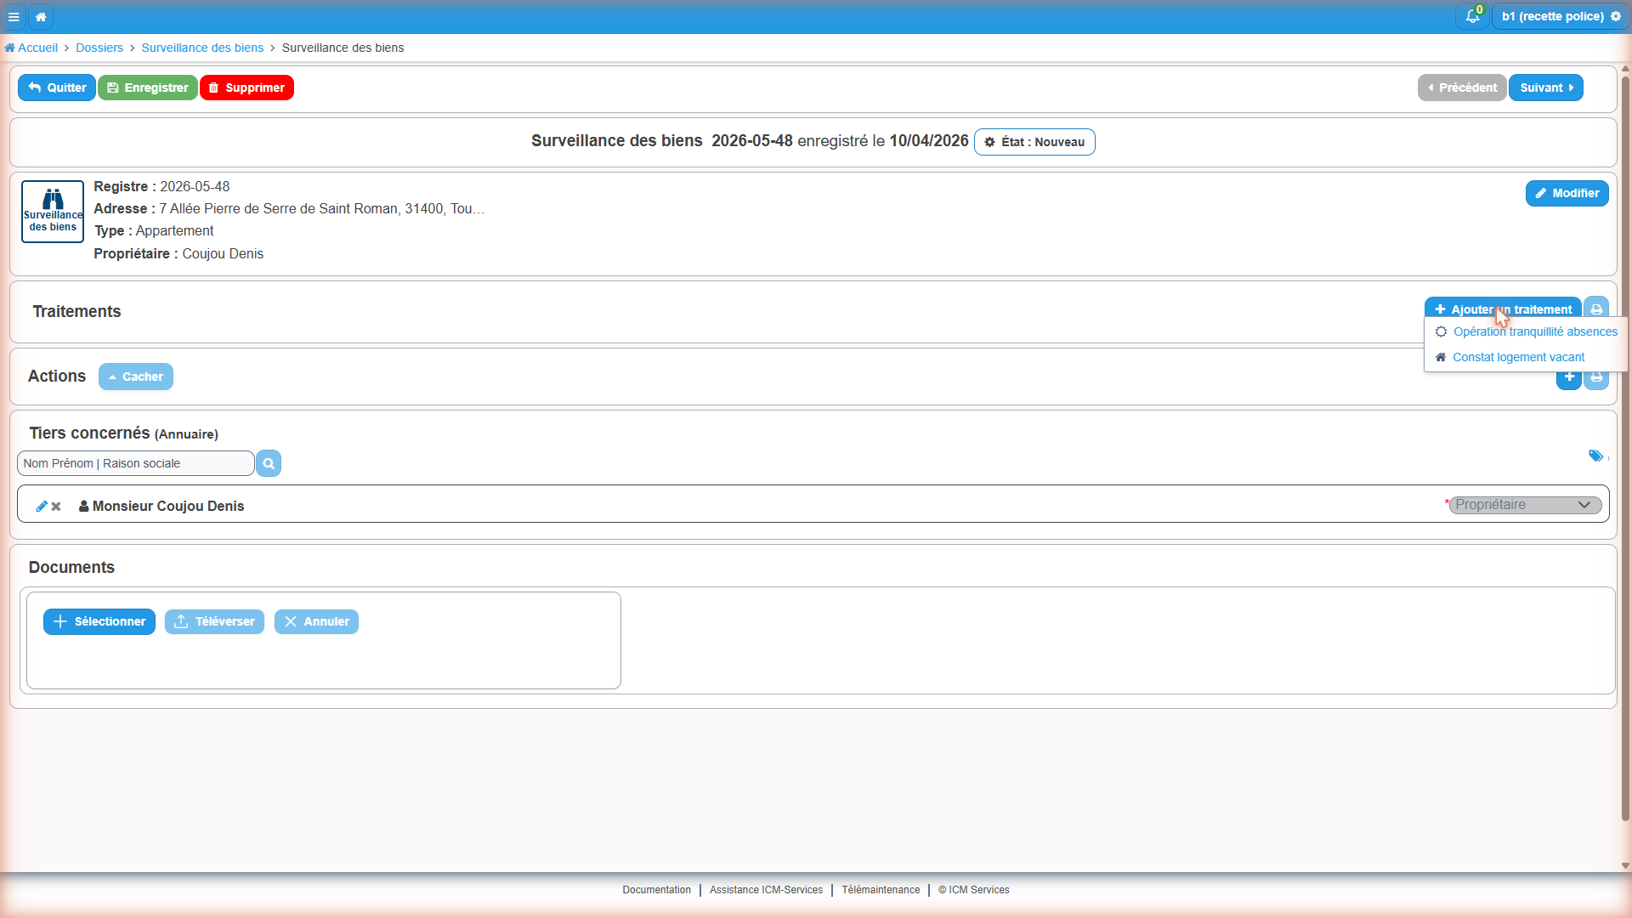Click the search magnifier icon for Tiers
This screenshot has height=918, width=1632.
pos(269,463)
